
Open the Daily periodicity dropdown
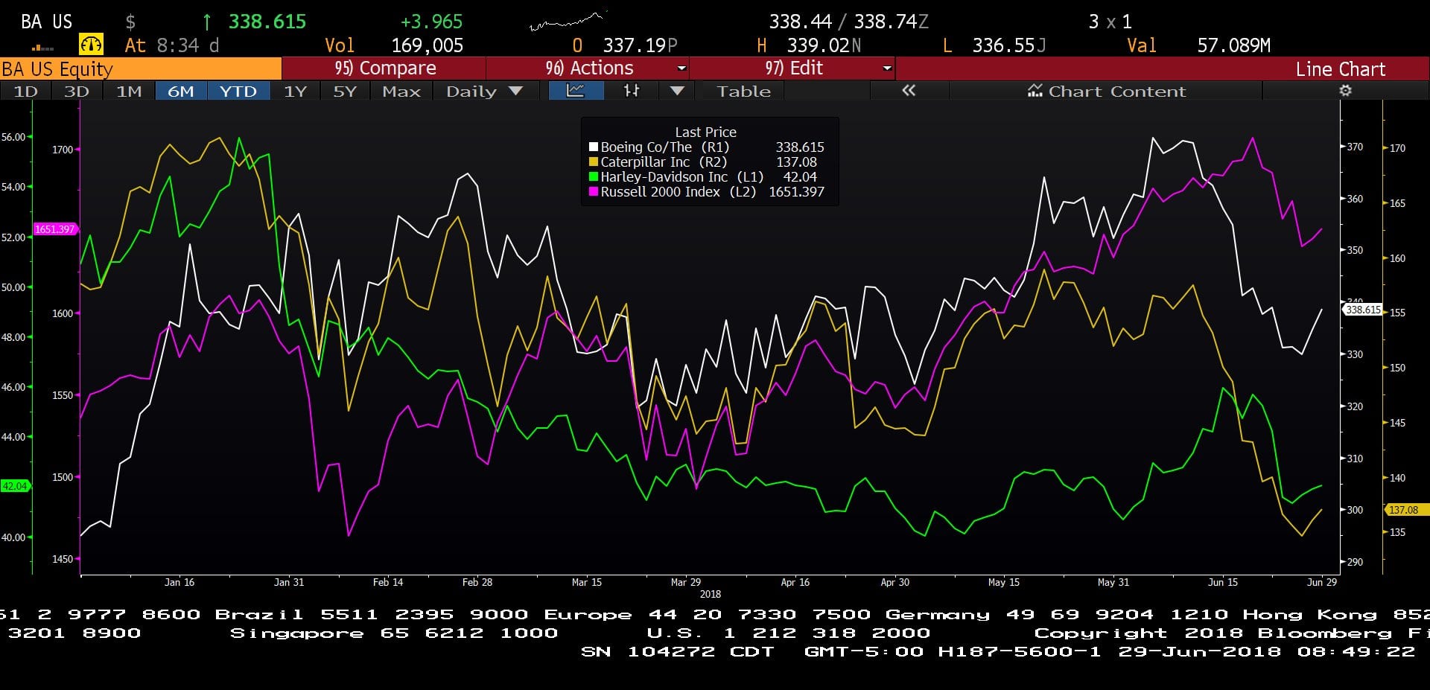(484, 91)
